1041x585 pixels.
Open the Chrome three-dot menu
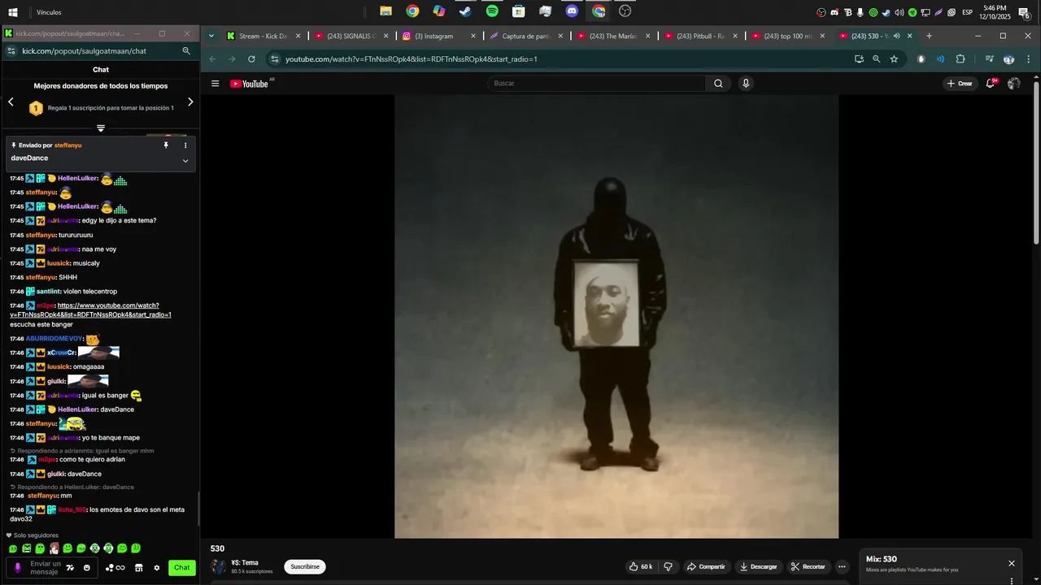[1029, 59]
